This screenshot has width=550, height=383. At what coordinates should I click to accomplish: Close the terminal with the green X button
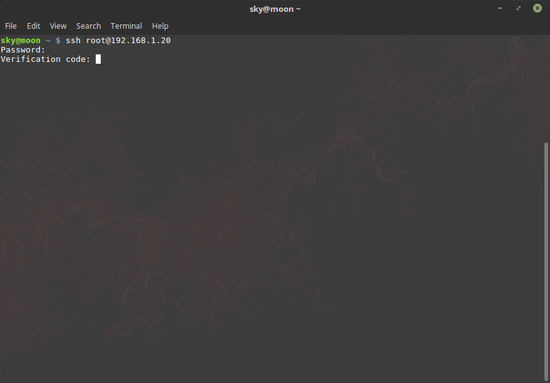click(x=537, y=9)
